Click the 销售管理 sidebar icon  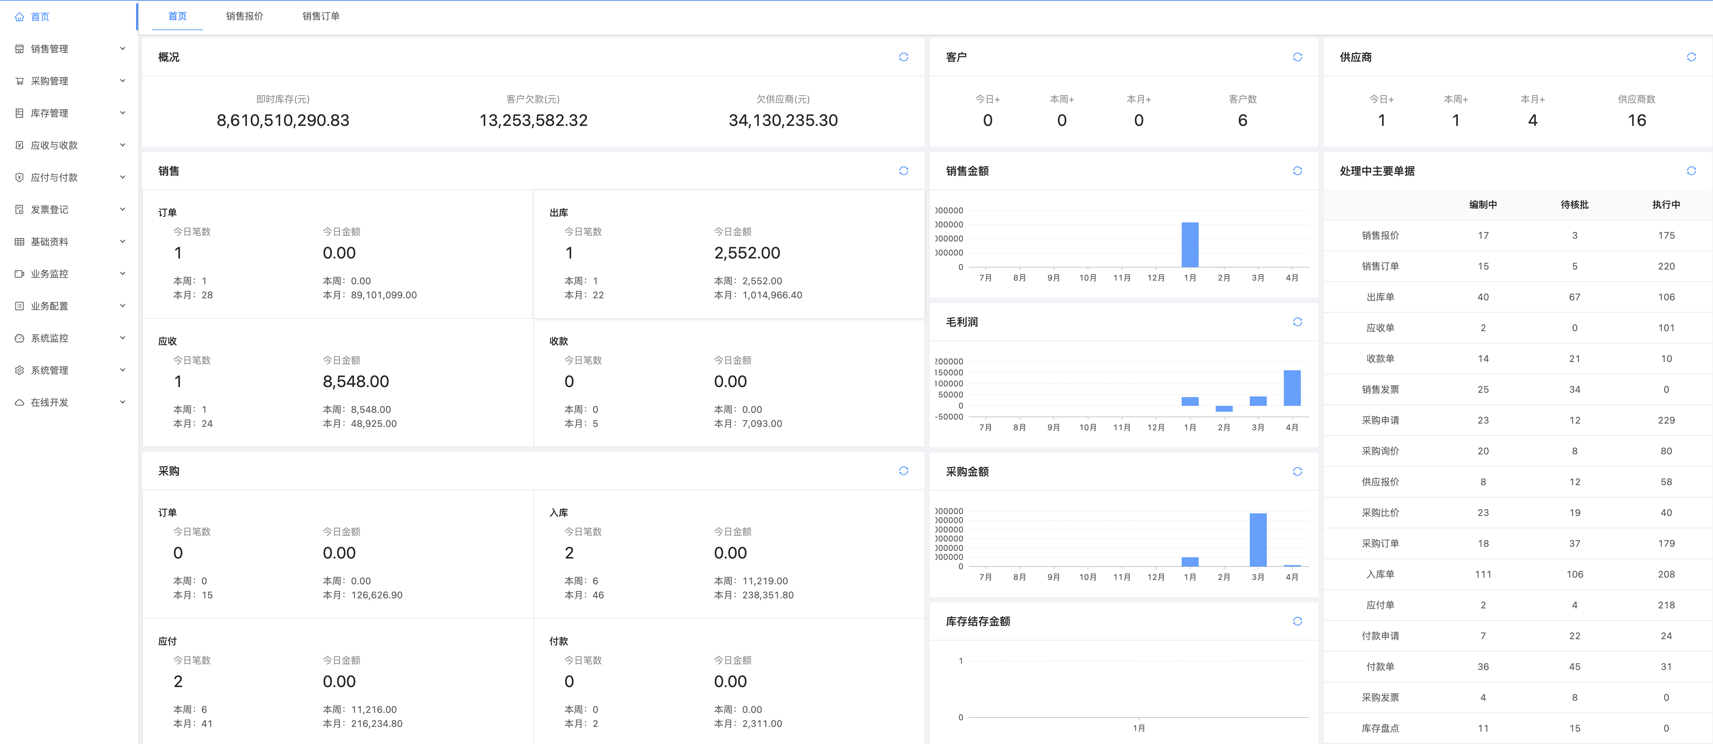19,49
